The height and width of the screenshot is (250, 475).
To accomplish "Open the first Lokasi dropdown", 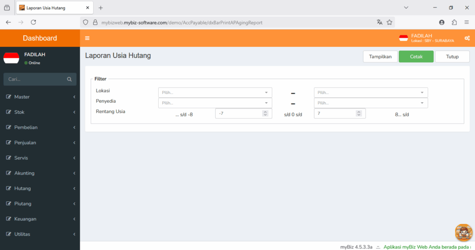I will [x=215, y=93].
